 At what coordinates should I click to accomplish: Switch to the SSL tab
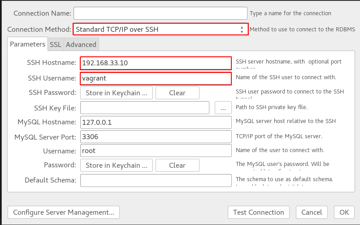pyautogui.click(x=56, y=44)
